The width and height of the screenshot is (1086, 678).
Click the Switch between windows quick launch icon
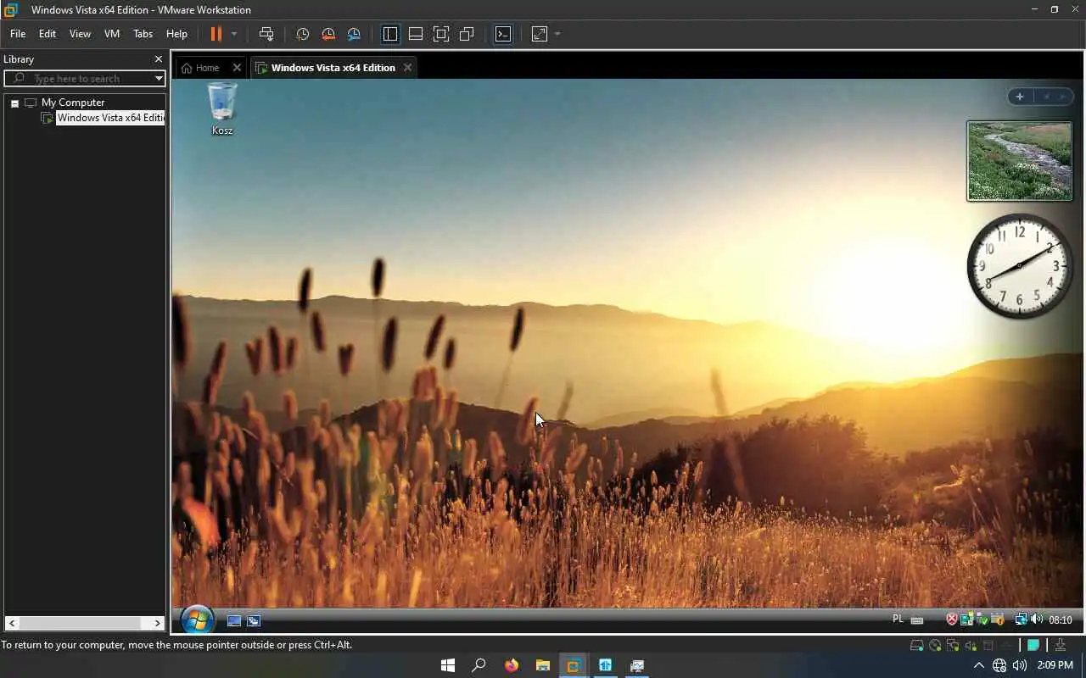click(x=254, y=620)
